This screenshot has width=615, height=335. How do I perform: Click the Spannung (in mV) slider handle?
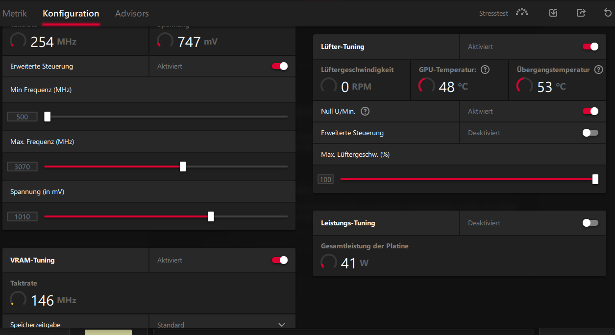pos(211,216)
